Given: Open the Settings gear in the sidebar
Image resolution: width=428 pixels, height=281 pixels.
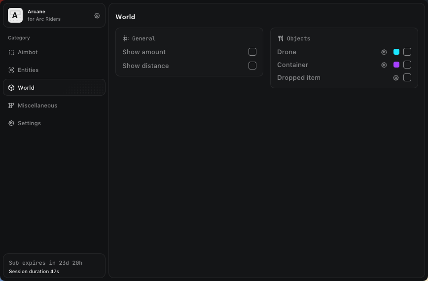Looking at the screenshot, I should tap(11, 123).
